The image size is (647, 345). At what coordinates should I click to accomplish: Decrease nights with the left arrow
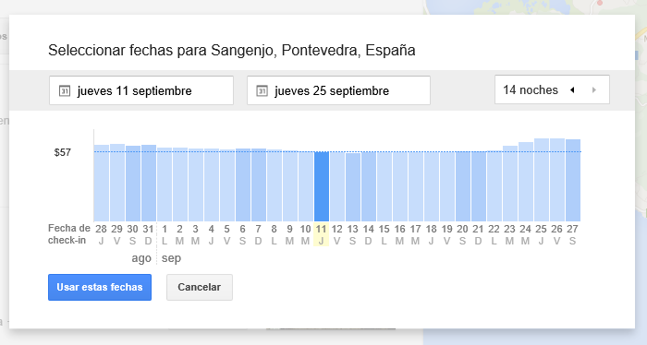pyautogui.click(x=572, y=89)
